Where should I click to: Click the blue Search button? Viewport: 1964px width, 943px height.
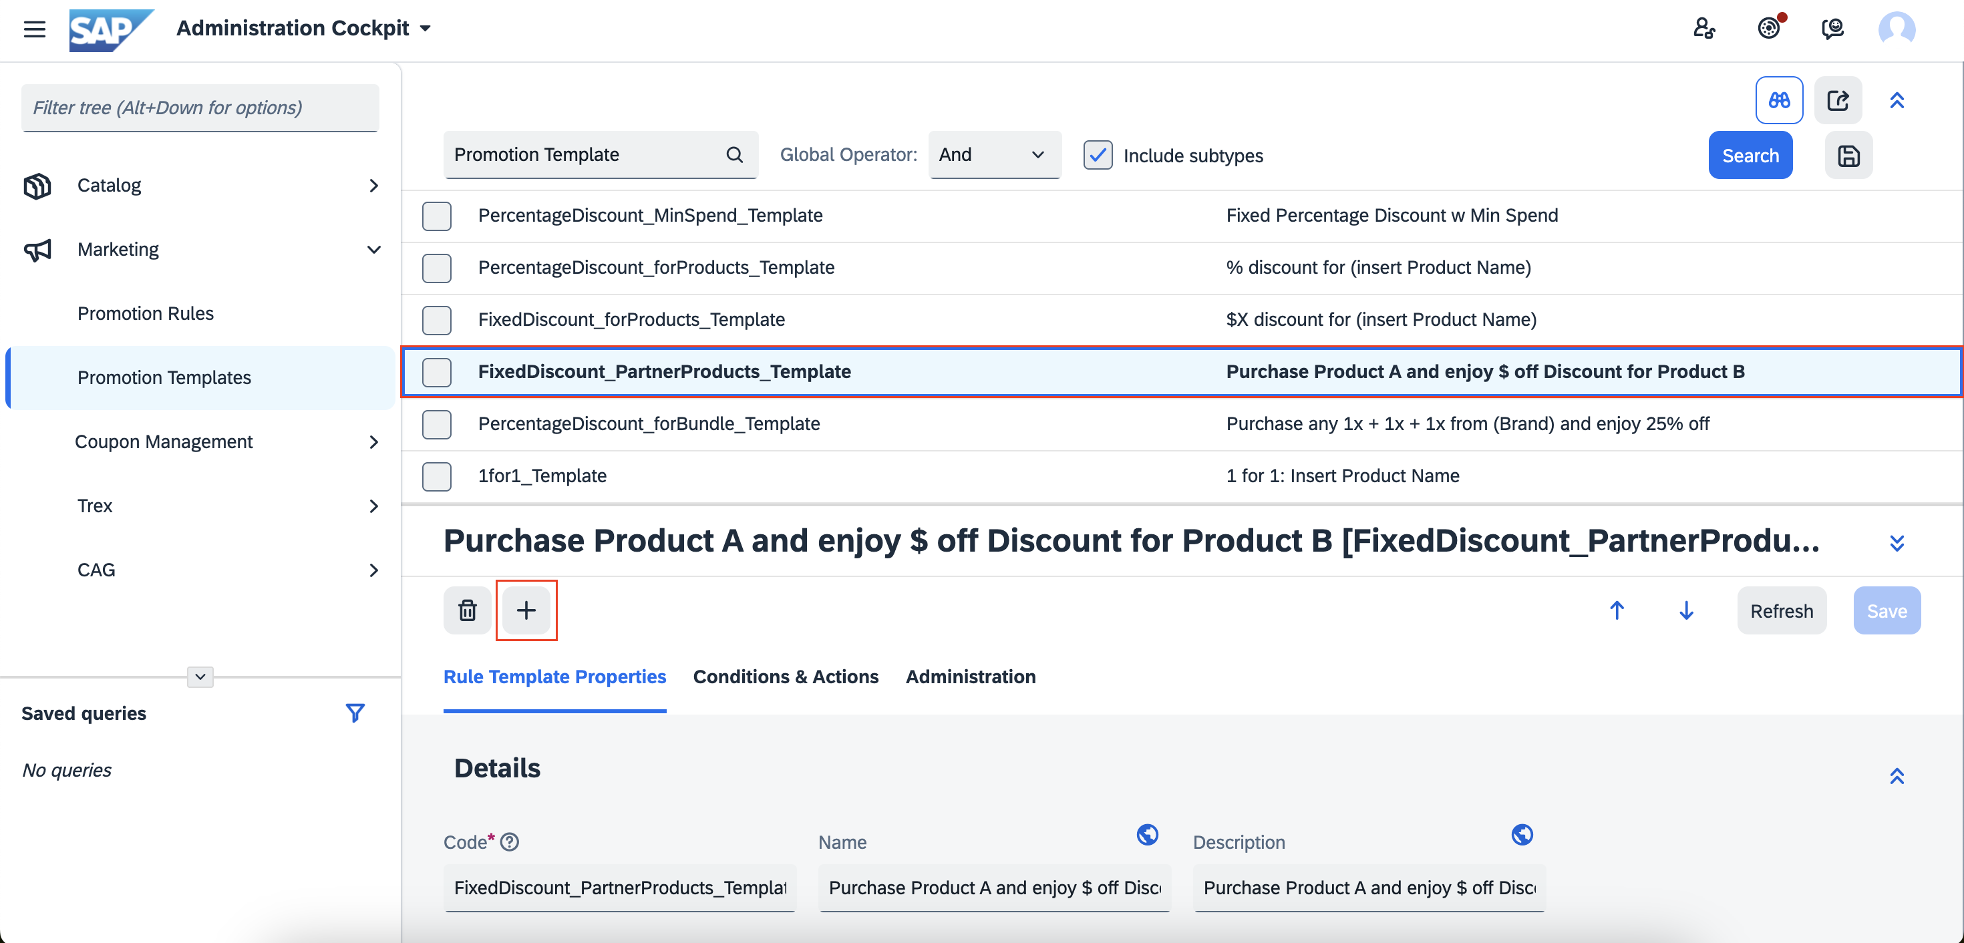tap(1750, 156)
